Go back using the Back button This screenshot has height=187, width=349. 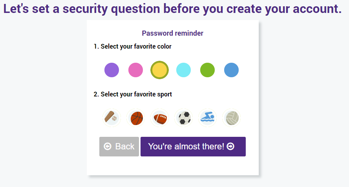119,147
